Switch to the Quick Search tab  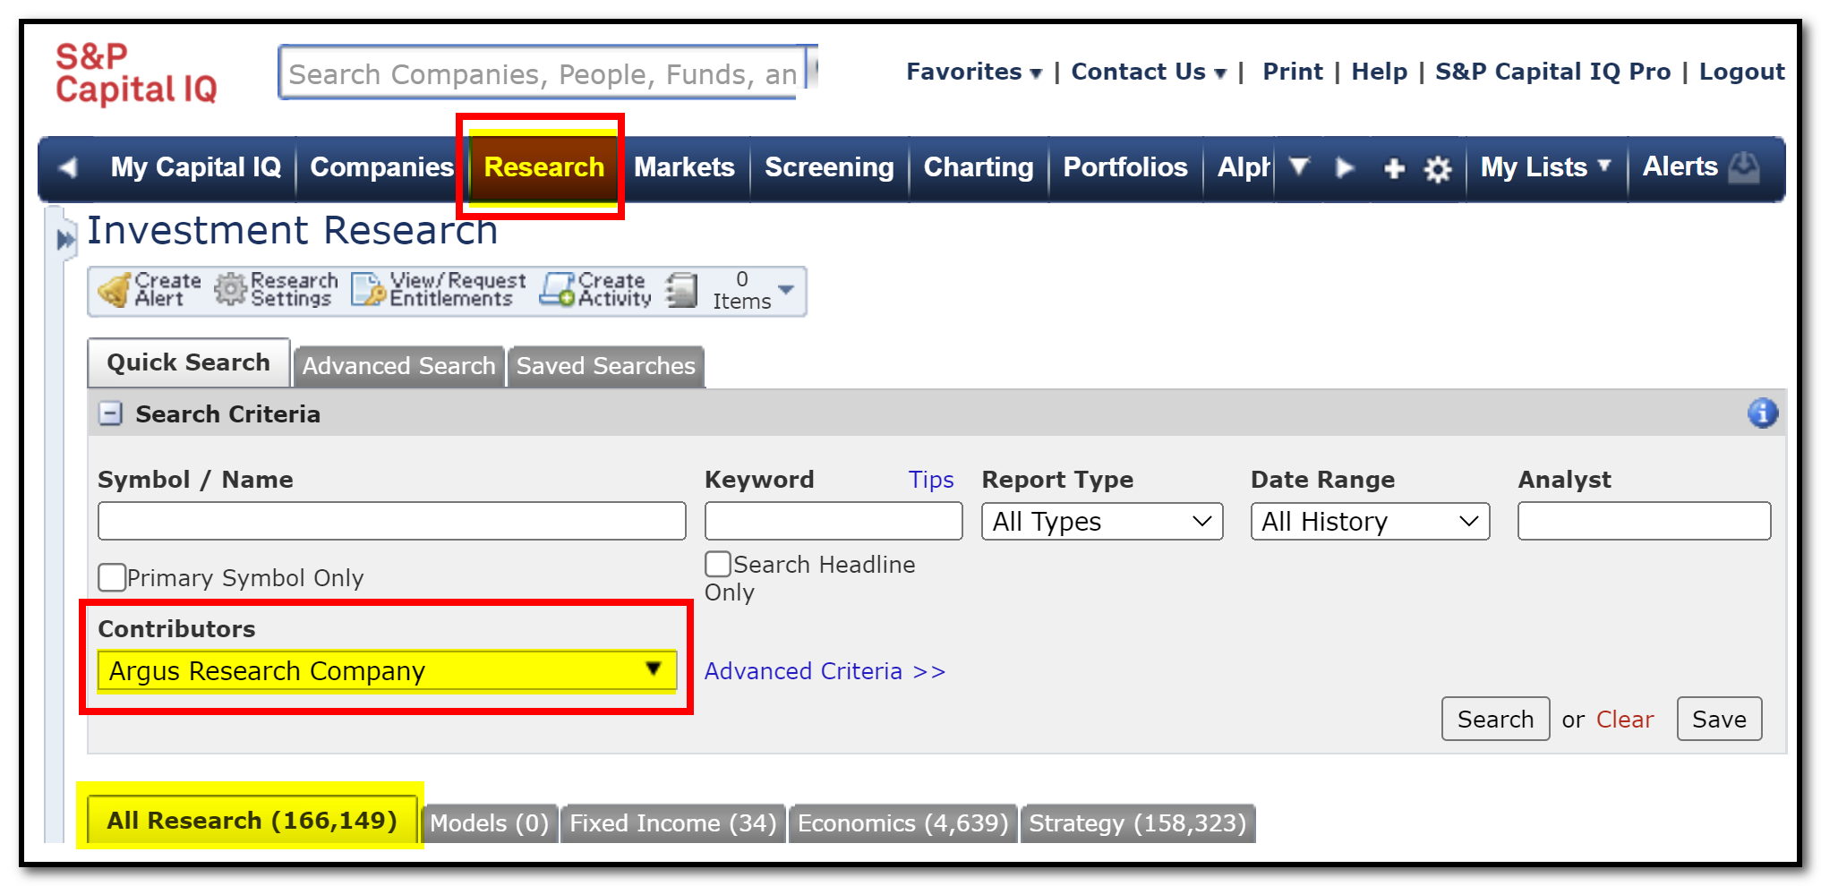pyautogui.click(x=188, y=362)
